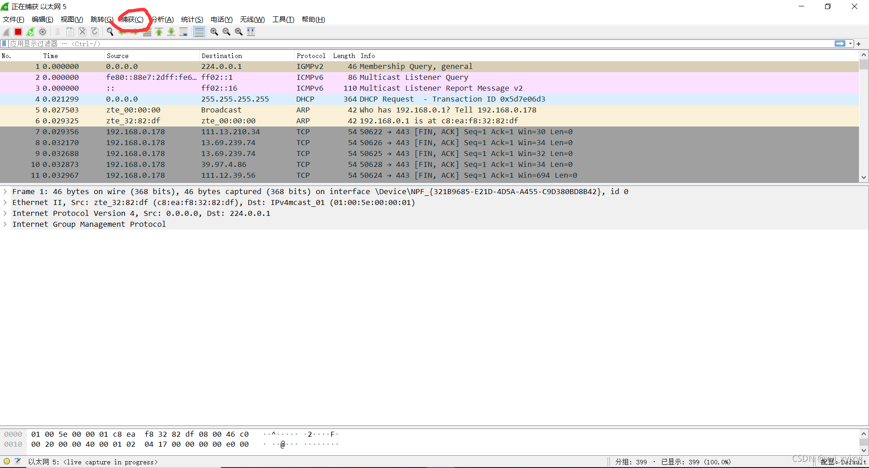This screenshot has height=468, width=869.
Task: Select the Multicast Listener Report Message v2 row
Action: pyautogui.click(x=430, y=88)
